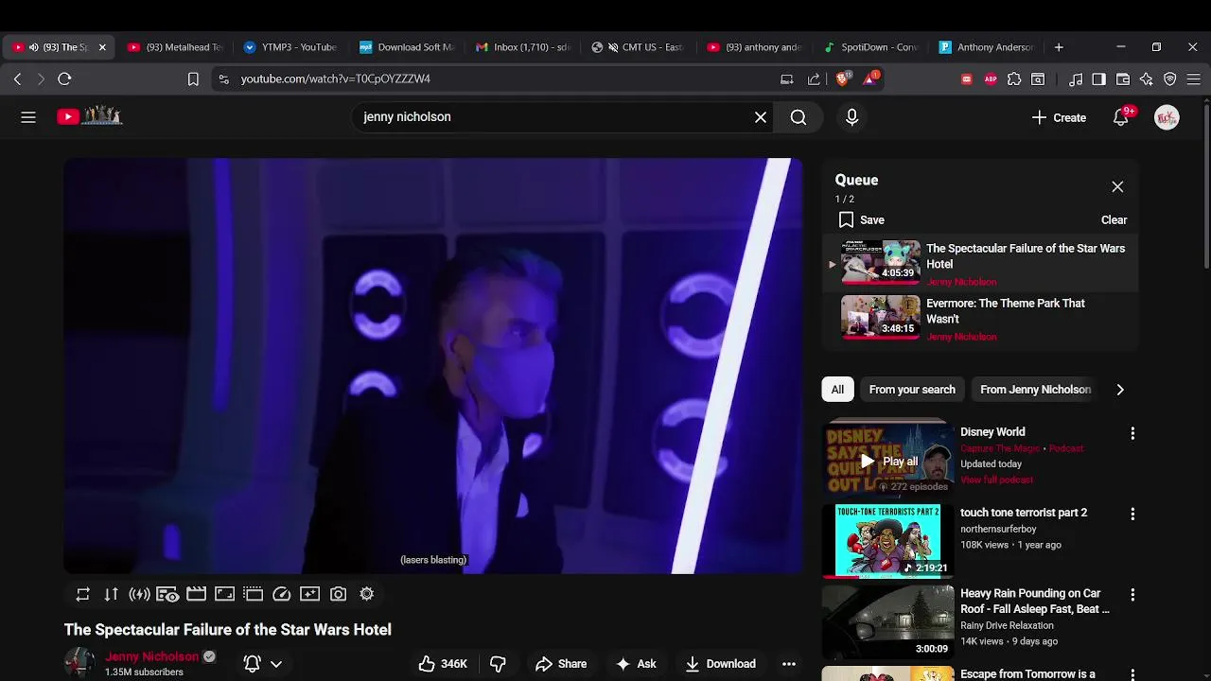
Task: Switch to the Metalhead browser tab
Action: [x=175, y=47]
